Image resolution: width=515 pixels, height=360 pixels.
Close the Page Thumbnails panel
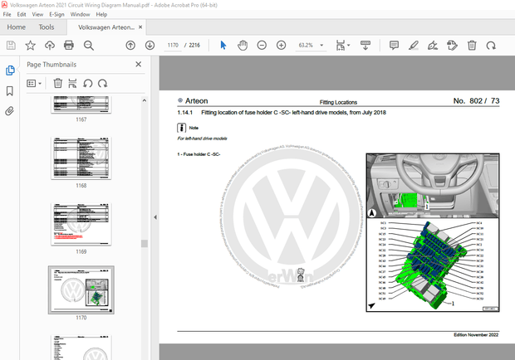[x=138, y=64]
